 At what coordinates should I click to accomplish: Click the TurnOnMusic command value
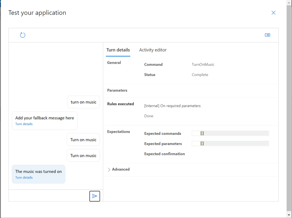point(203,65)
